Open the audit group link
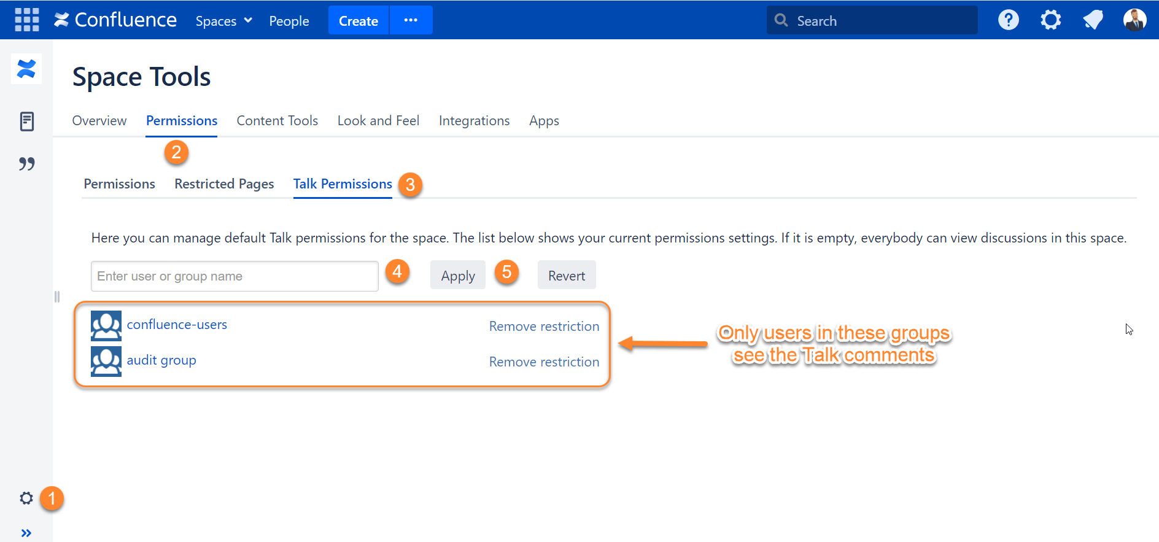 click(161, 360)
